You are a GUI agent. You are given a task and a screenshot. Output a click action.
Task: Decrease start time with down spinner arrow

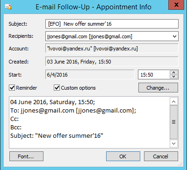click(x=174, y=77)
